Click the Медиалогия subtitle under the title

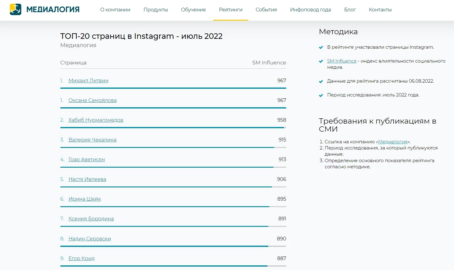(78, 45)
